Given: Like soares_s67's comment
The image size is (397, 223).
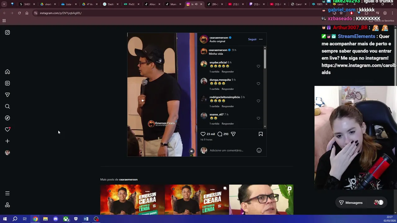Looking at the screenshot, I should pyautogui.click(x=258, y=118).
